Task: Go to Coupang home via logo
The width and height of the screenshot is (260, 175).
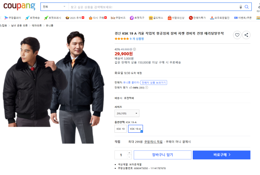Action: coord(19,6)
